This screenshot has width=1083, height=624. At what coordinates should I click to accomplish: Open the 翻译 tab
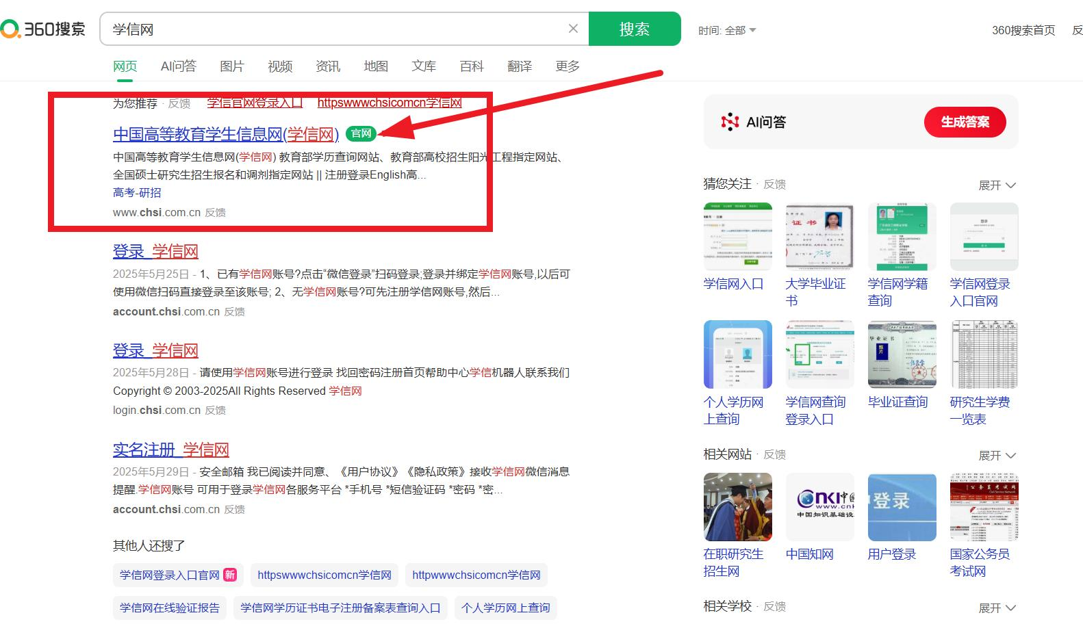[520, 66]
